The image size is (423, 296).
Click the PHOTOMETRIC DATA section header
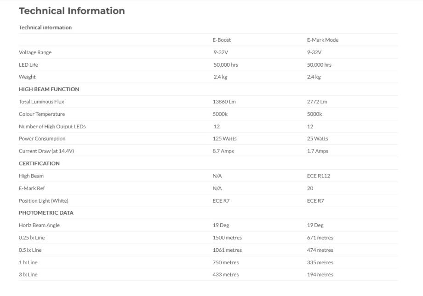[x=46, y=213]
